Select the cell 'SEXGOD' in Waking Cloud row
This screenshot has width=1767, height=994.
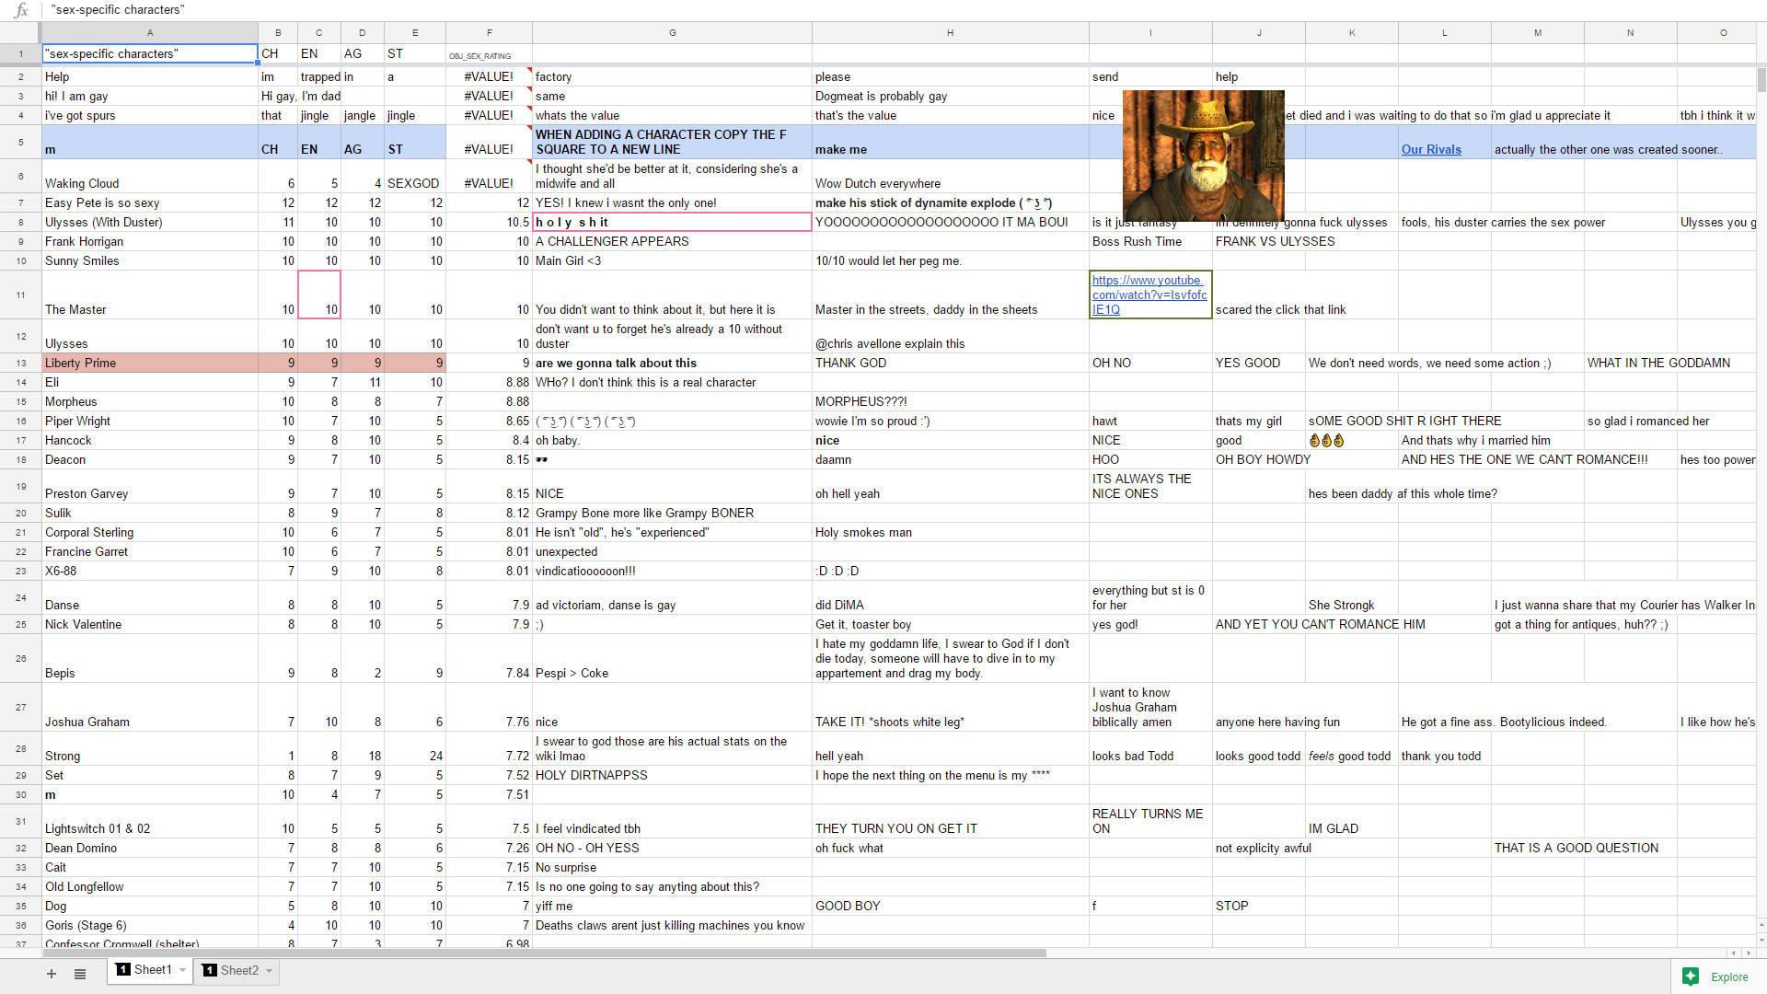pos(415,176)
